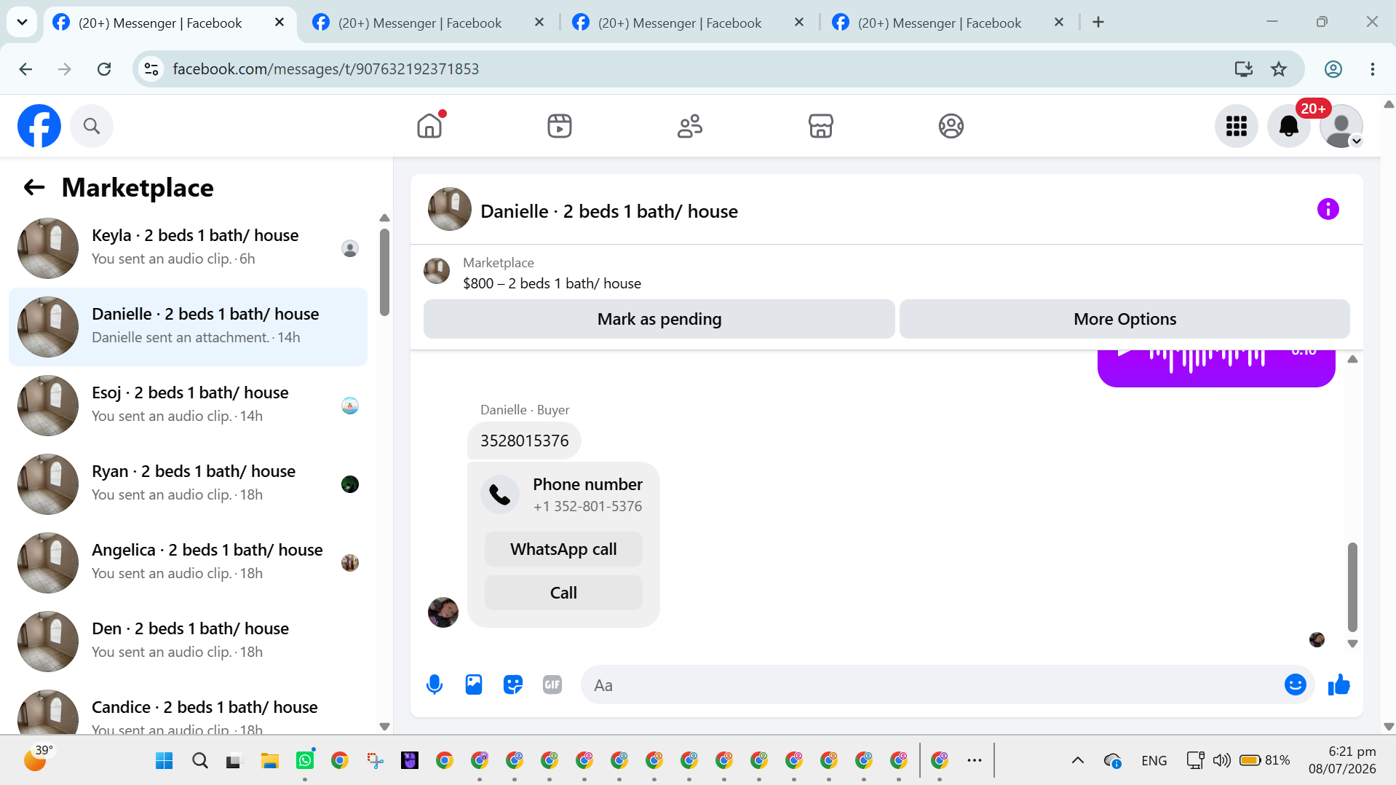Switch to the fourth Messenger browser tab
1396x785 pixels.
949,23
